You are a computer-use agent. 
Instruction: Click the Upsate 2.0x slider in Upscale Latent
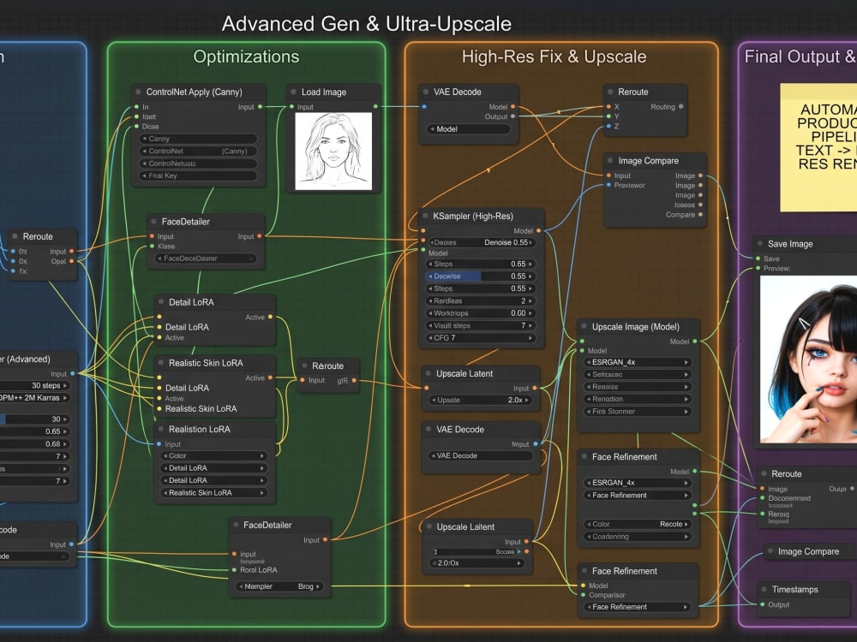coord(481,400)
